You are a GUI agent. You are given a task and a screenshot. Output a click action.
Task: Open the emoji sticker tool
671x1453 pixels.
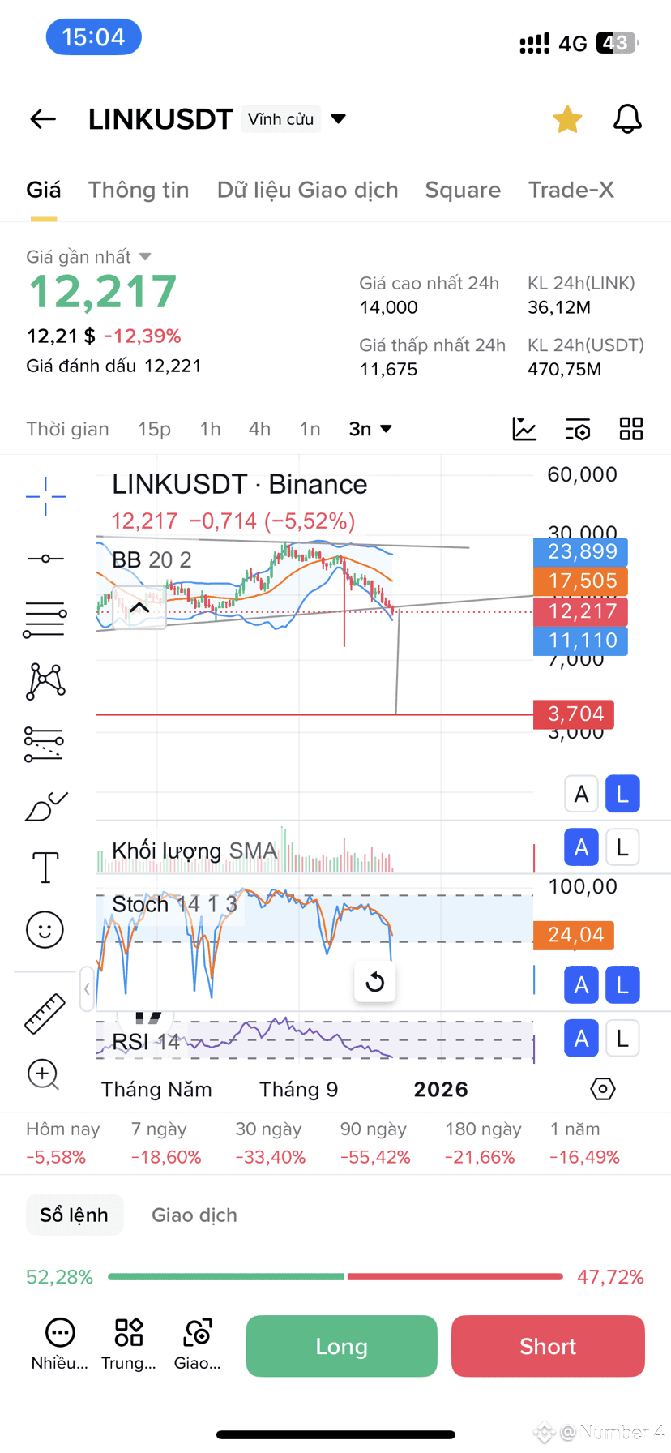(45, 929)
